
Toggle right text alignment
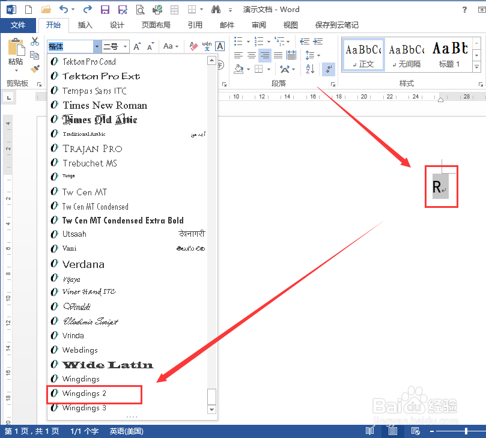[265, 55]
